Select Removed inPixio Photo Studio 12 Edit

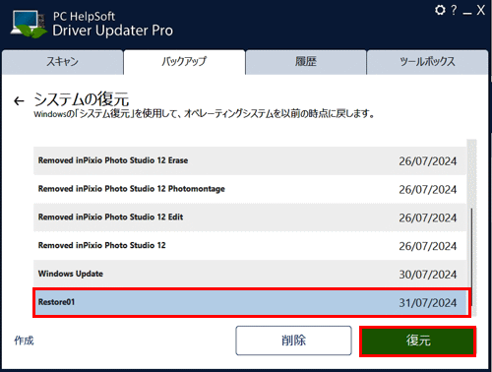pyautogui.click(x=250, y=217)
